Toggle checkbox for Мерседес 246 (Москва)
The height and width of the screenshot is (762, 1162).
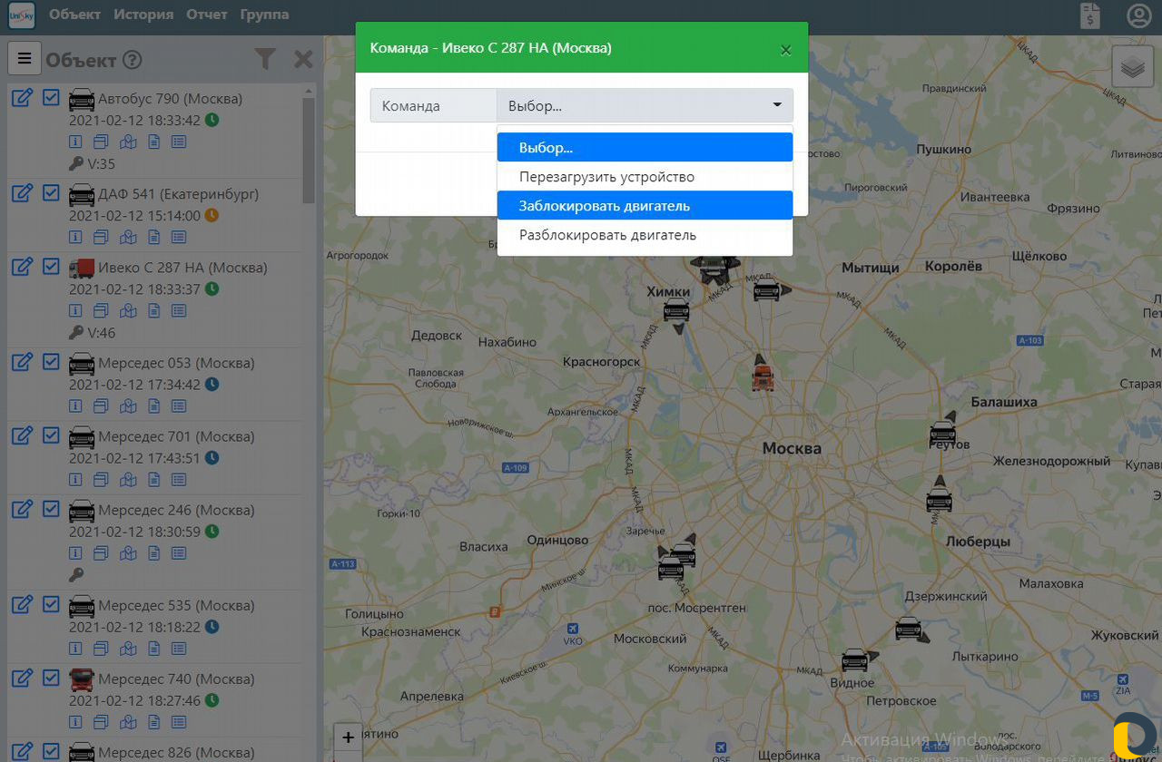click(51, 508)
